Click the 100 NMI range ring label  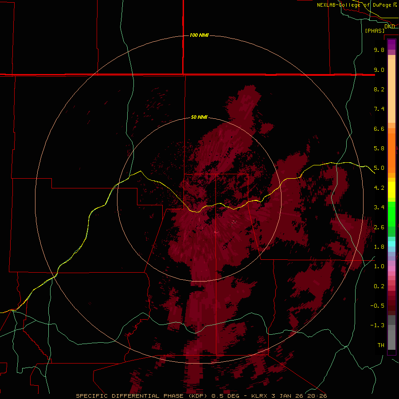point(199,35)
